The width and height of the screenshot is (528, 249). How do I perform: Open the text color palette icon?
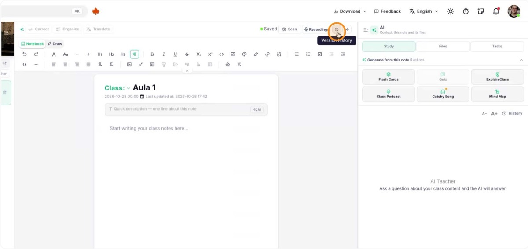pos(244,54)
